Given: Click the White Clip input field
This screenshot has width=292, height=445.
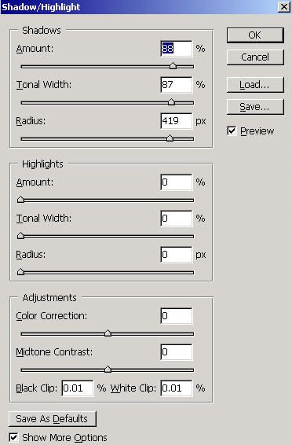Looking at the screenshot, I should pyautogui.click(x=176, y=388).
